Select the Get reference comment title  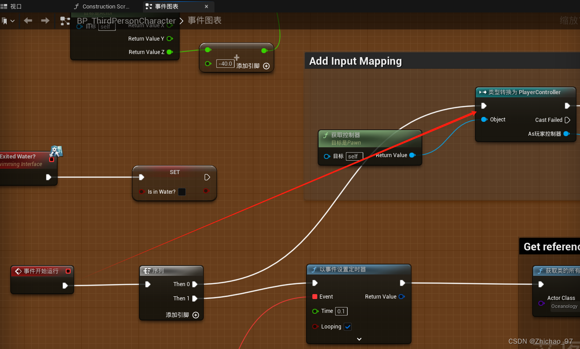551,247
